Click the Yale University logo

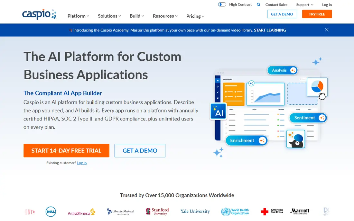[195, 211]
